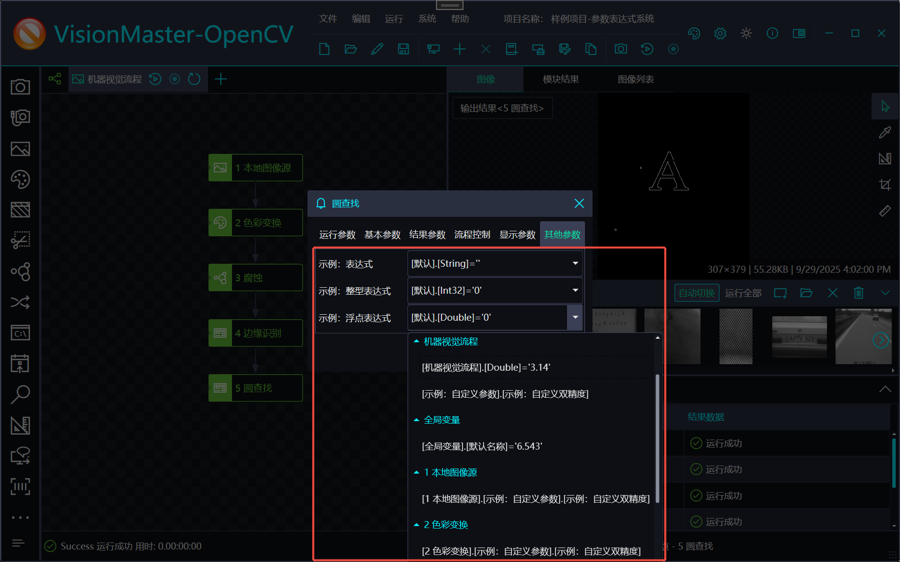
Task: Open the 系统 menu
Action: click(427, 19)
